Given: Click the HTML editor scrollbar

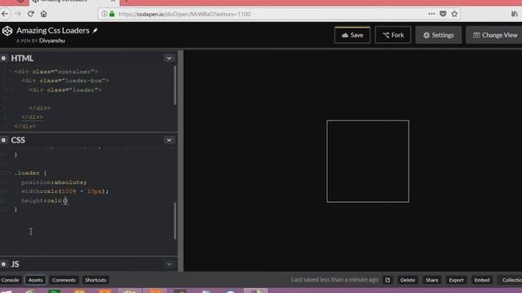Looking at the screenshot, I should [175, 85].
